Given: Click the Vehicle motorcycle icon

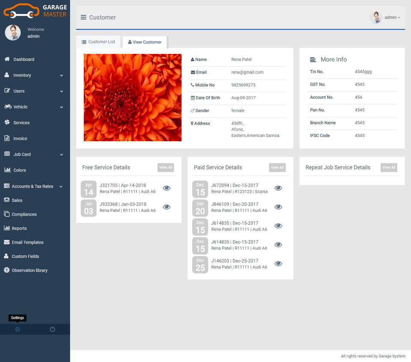Looking at the screenshot, I should pos(8,107).
